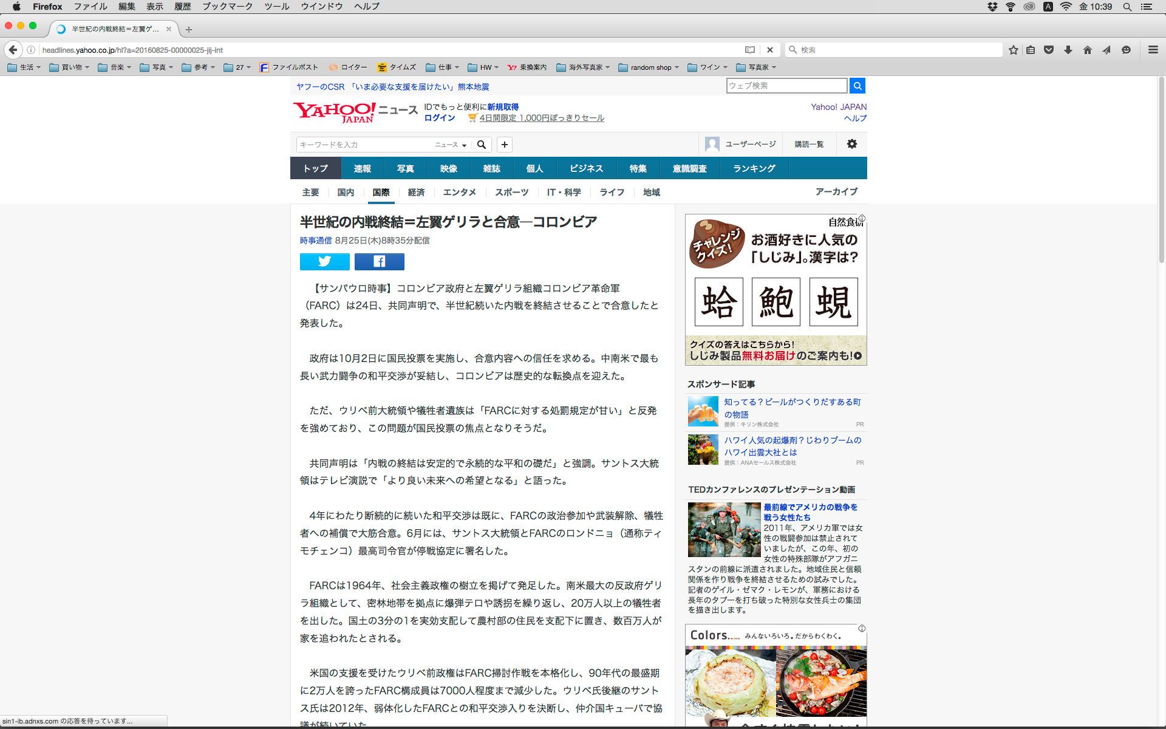This screenshot has width=1166, height=729.
Task: Switch to the ランキング tab
Action: pyautogui.click(x=754, y=168)
